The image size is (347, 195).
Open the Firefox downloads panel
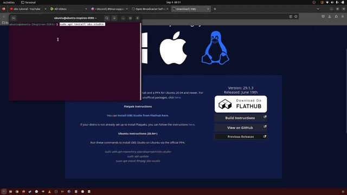point(330,17)
